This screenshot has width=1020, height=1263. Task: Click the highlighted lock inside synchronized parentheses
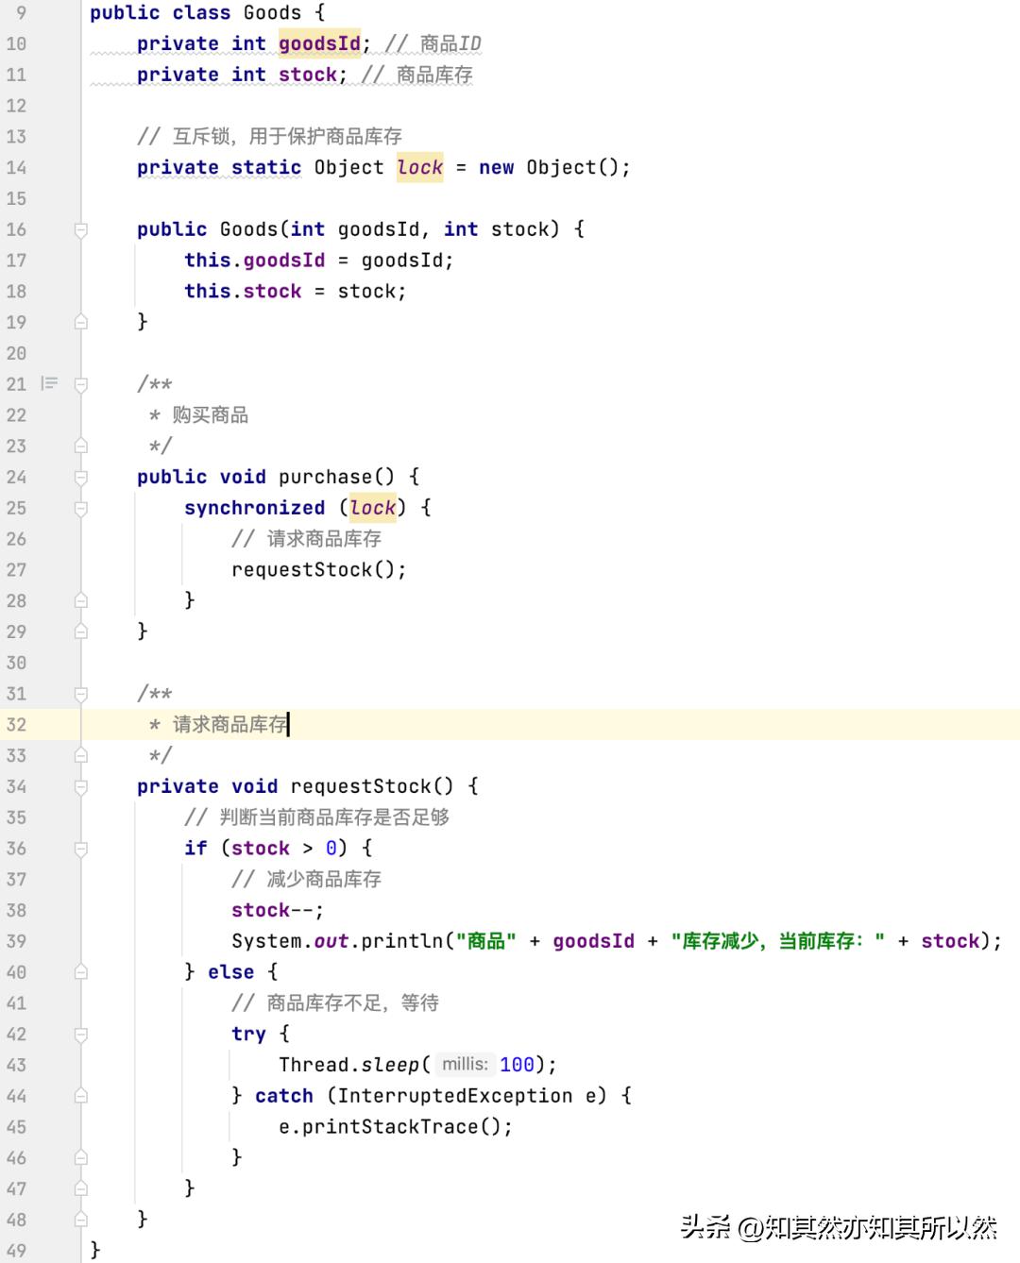point(372,508)
